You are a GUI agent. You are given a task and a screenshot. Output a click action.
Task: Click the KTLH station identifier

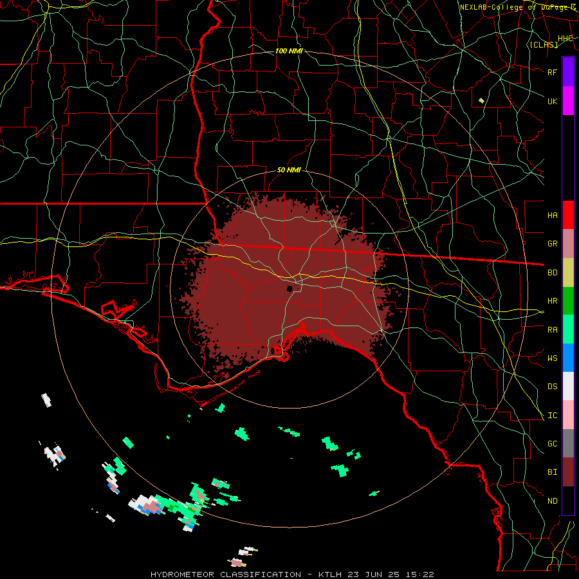click(x=330, y=574)
